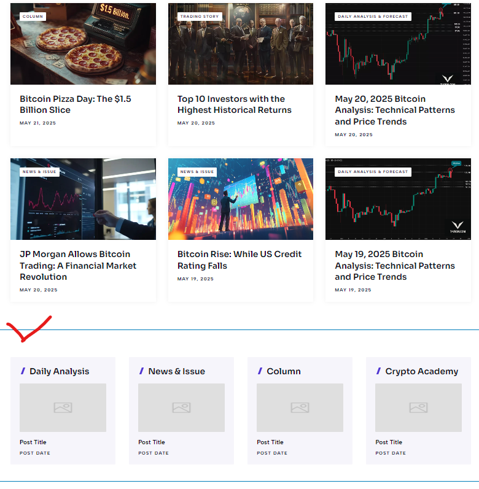The height and width of the screenshot is (489, 479).
Task: Open Post Title in Daily Analysis card
Action: click(x=33, y=442)
